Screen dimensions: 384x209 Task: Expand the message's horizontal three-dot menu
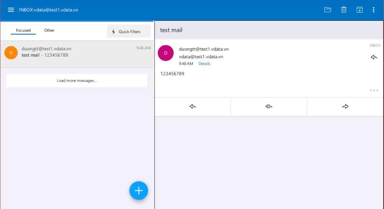coord(374,90)
